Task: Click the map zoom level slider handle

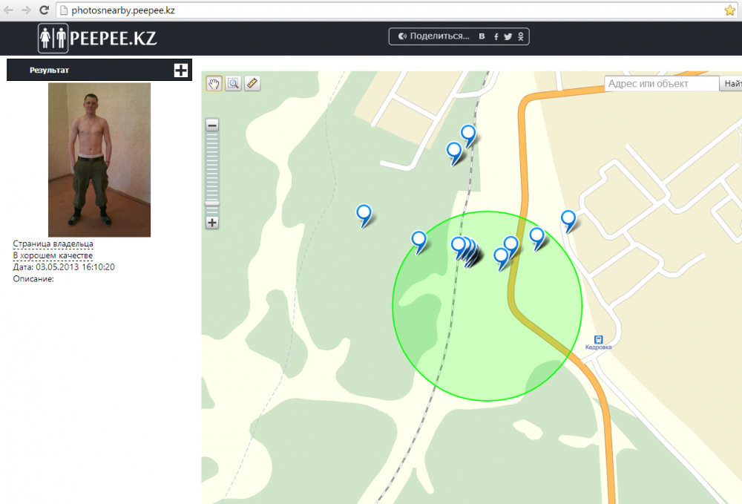Action: pos(212,203)
